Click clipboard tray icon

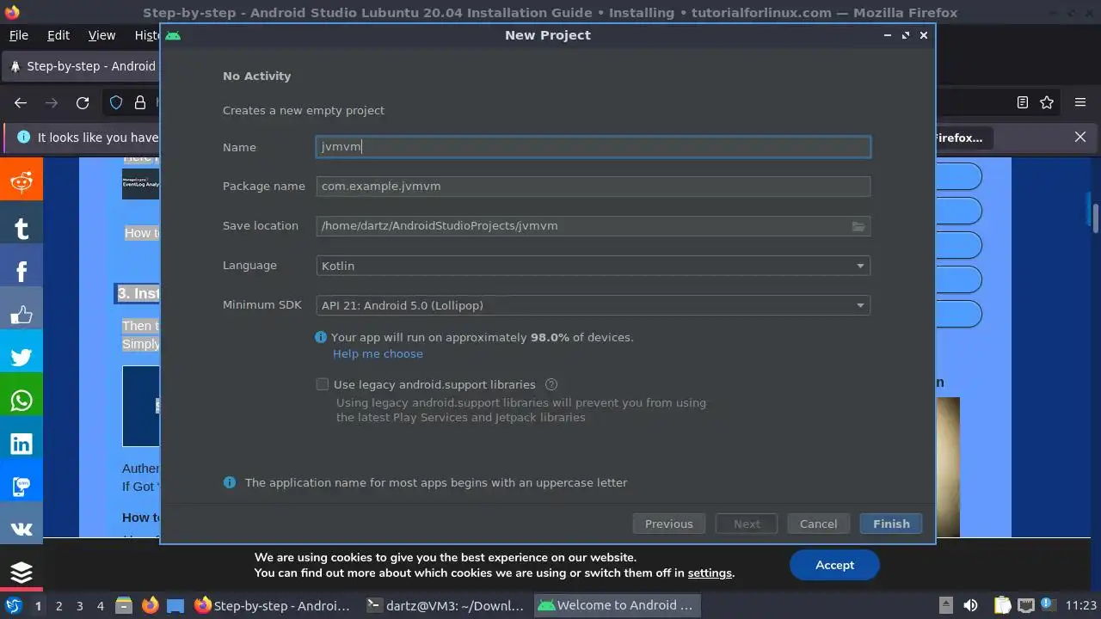[1002, 605]
